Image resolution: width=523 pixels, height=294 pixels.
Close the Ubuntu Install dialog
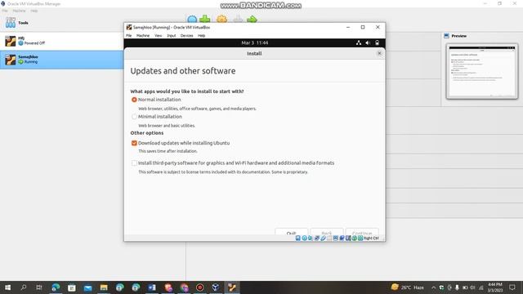pyautogui.click(x=379, y=53)
